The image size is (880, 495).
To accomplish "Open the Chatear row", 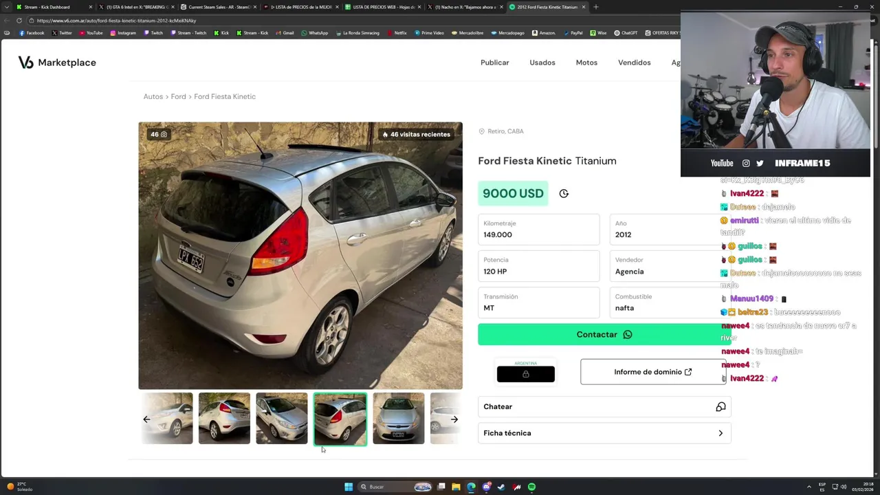I will click(604, 407).
